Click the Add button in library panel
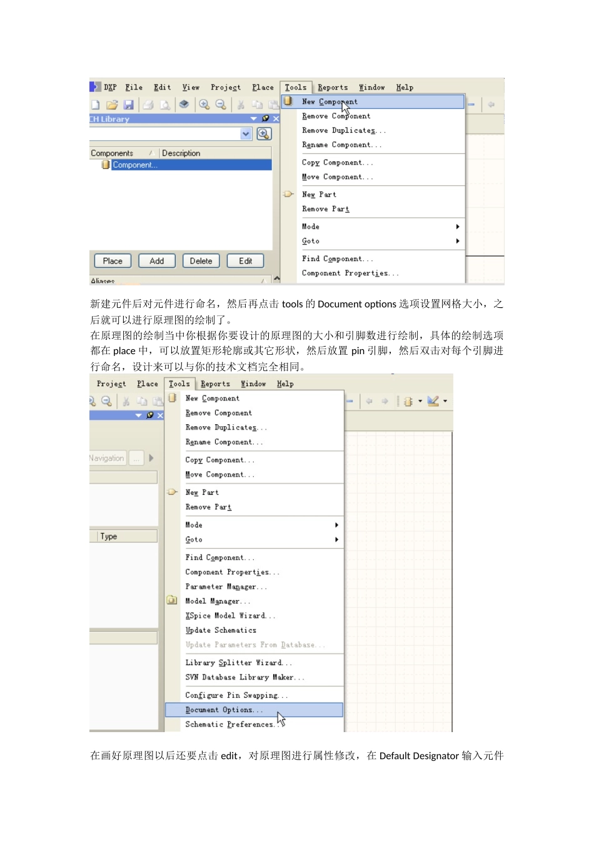The height and width of the screenshot is (841, 594). [x=157, y=261]
